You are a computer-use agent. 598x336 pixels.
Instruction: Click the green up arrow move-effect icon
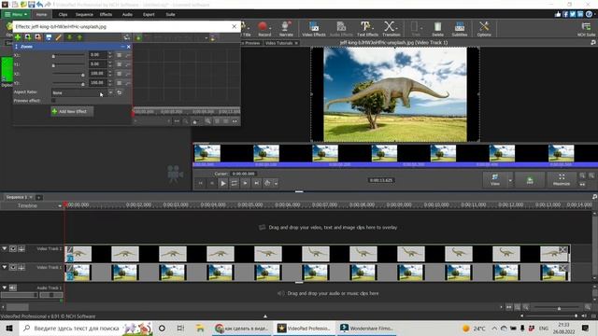tap(79, 37)
